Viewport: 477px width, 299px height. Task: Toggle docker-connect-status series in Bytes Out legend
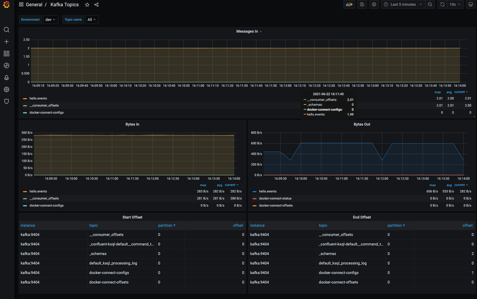(x=275, y=198)
